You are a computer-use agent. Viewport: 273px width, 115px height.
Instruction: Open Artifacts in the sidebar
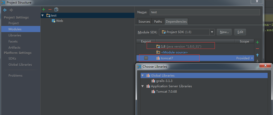tap(15, 47)
